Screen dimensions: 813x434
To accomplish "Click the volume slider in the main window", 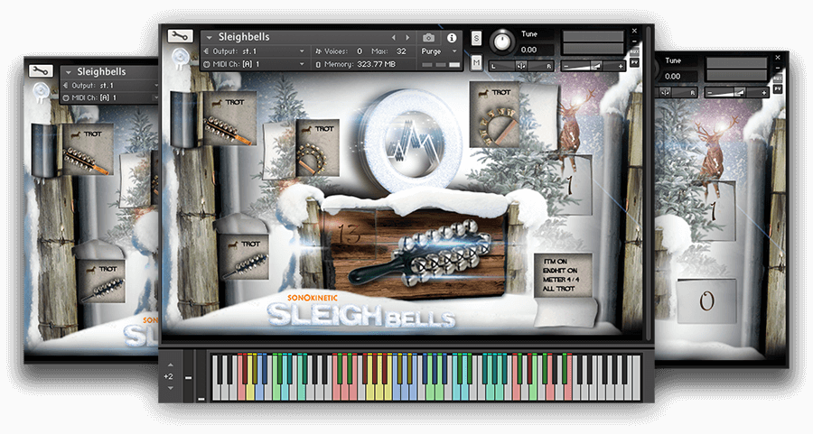I will [593, 66].
